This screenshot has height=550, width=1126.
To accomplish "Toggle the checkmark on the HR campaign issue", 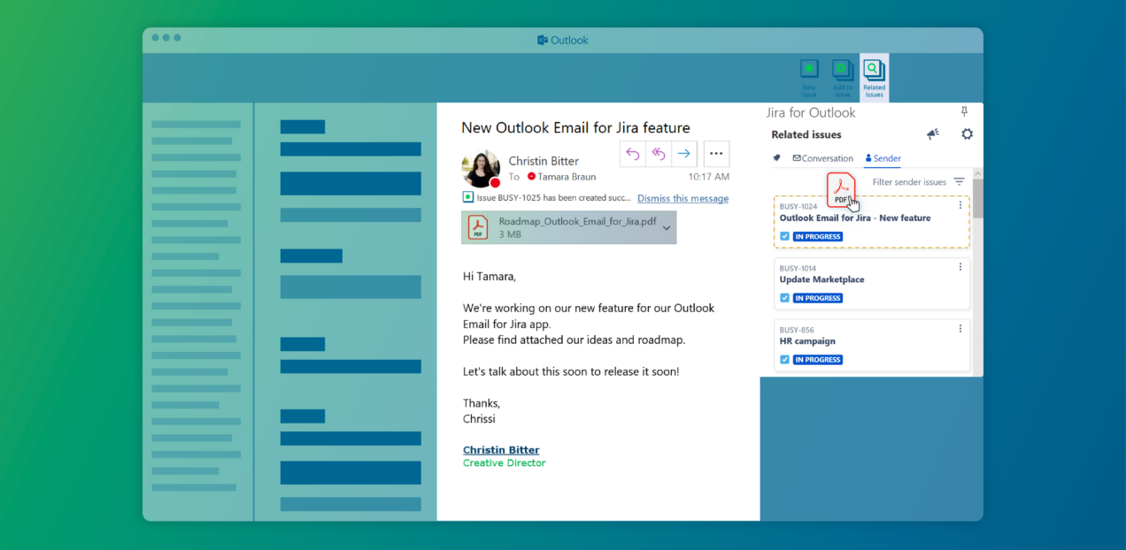I will click(783, 359).
